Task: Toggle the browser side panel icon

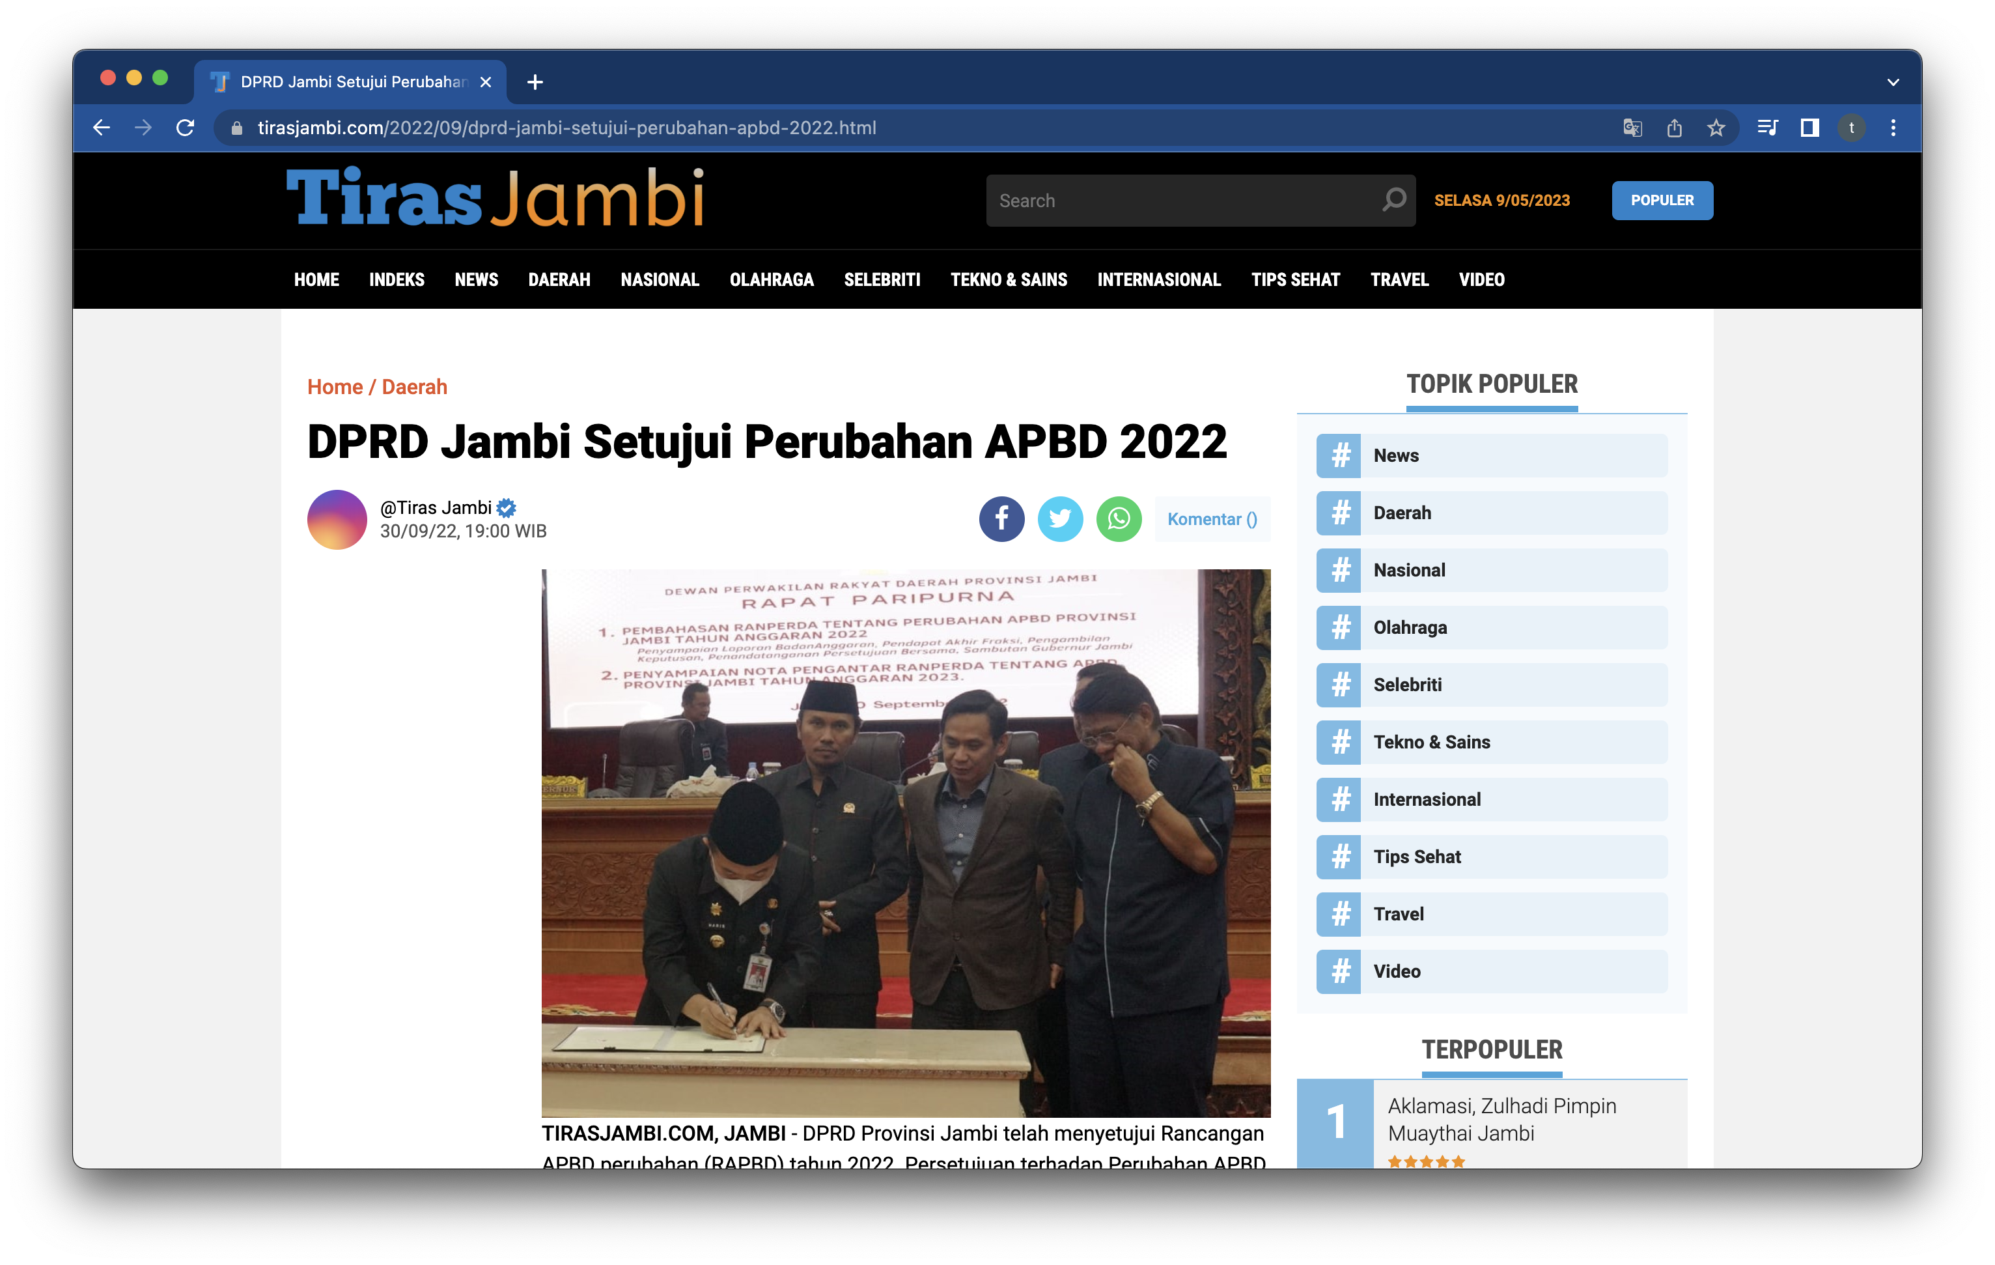Action: (x=1809, y=128)
